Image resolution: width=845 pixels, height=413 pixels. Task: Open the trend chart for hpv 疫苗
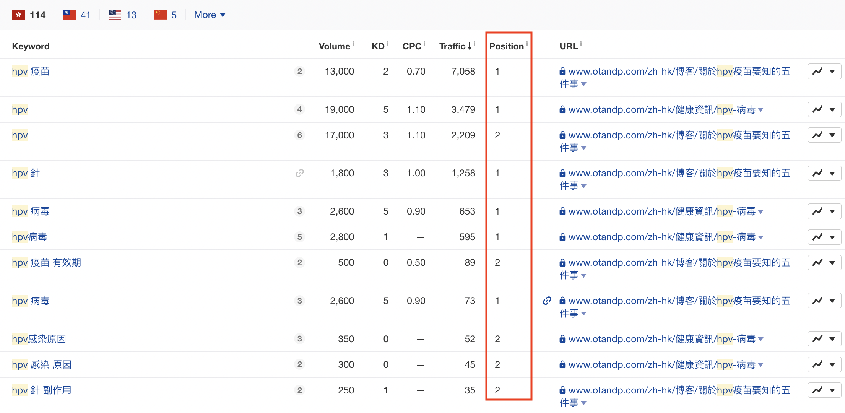coord(817,71)
